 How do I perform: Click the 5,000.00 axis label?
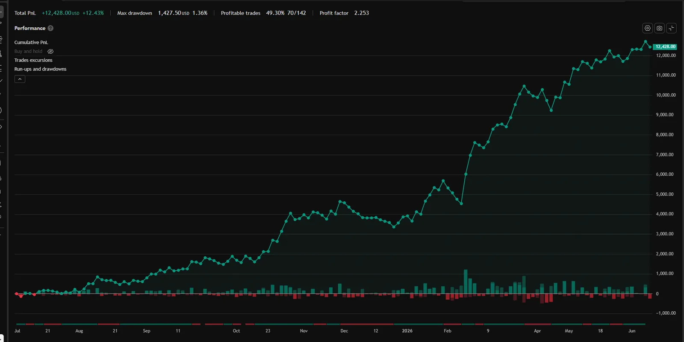665,194
